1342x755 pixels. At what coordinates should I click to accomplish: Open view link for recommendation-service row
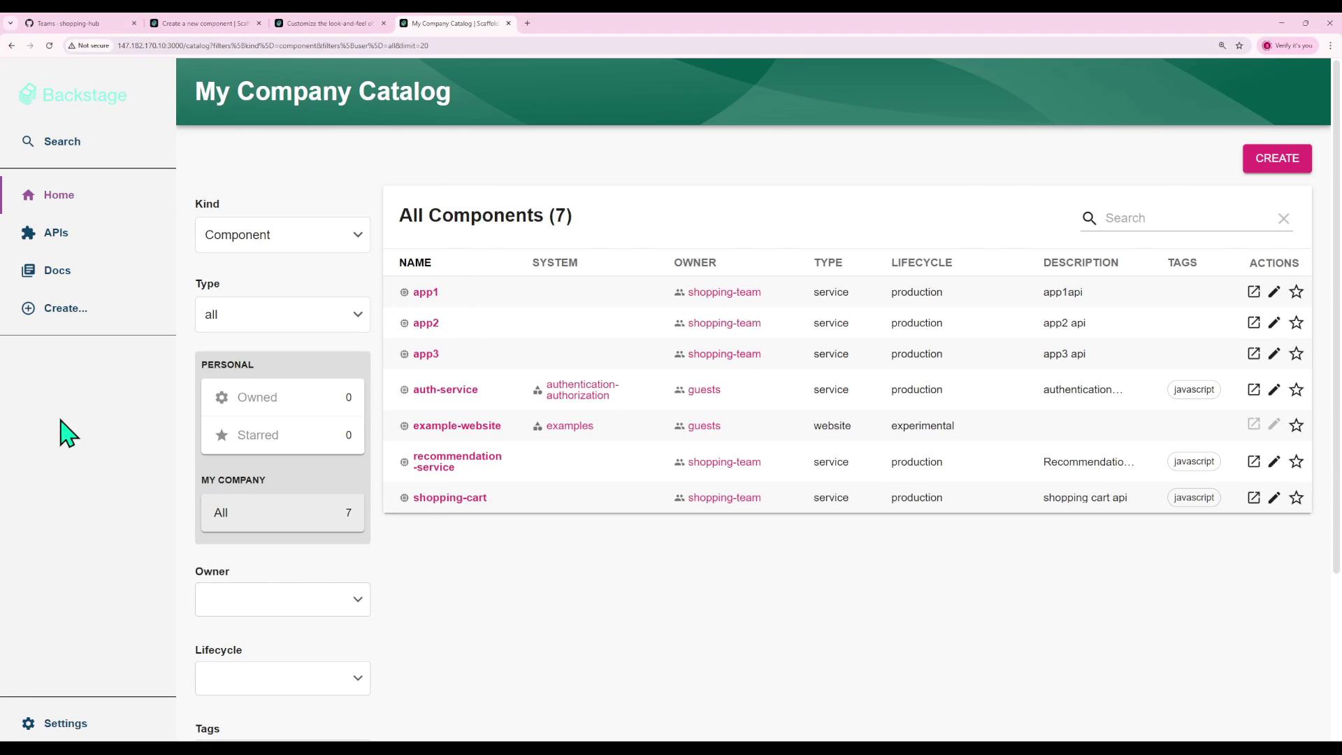1254,461
